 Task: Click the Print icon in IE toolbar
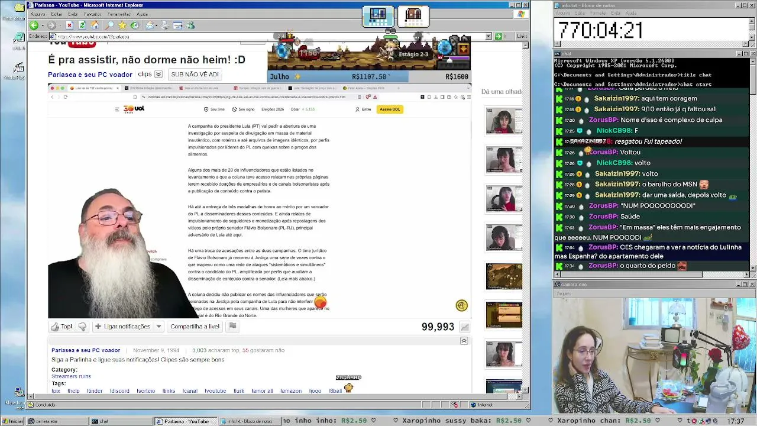point(165,25)
